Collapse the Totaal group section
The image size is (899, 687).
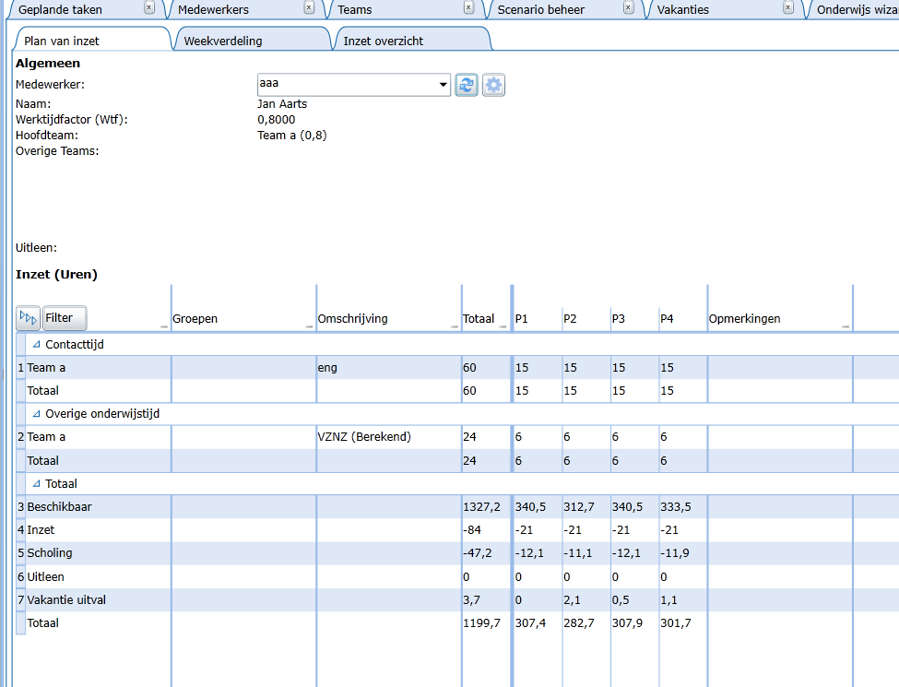pyautogui.click(x=36, y=483)
